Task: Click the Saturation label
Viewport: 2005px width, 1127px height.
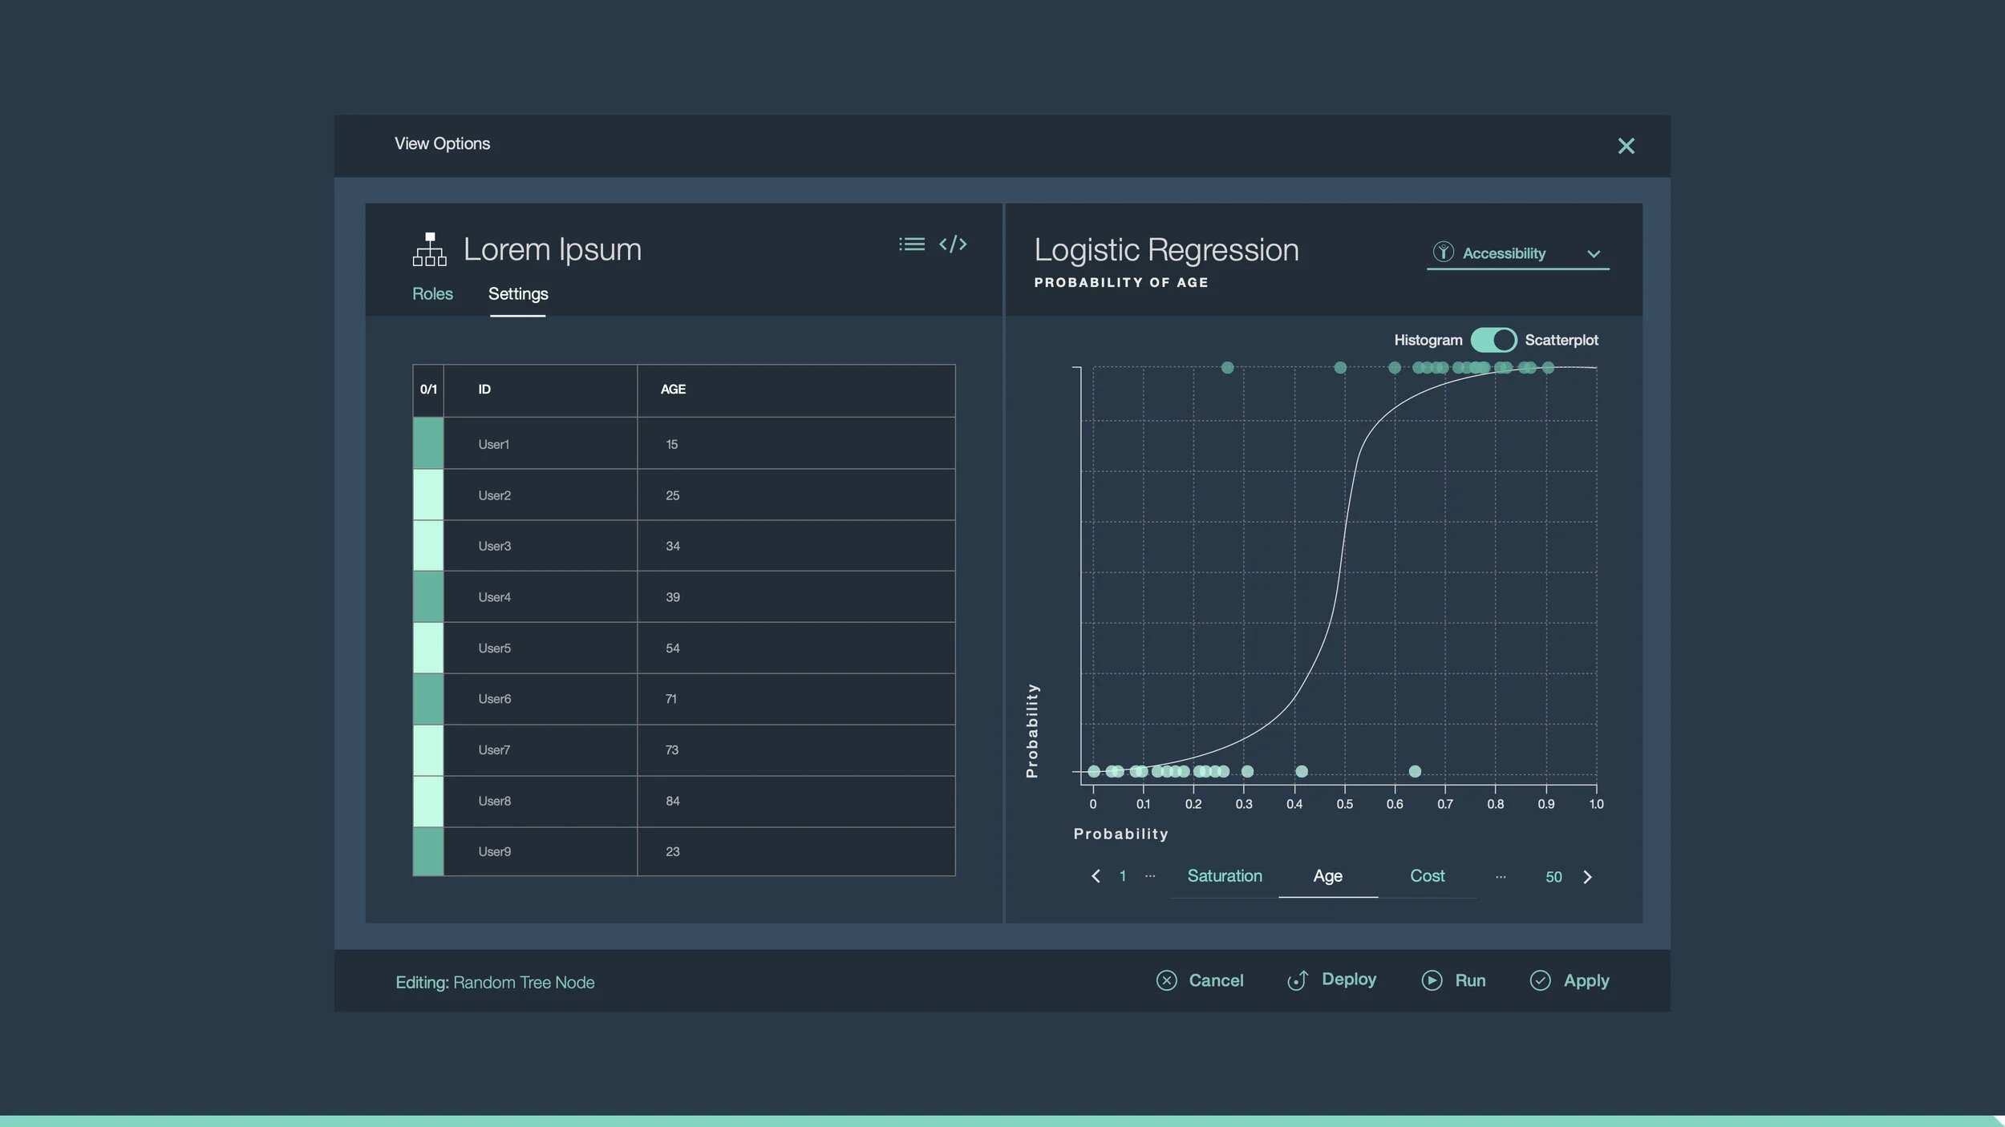Action: coord(1225,875)
